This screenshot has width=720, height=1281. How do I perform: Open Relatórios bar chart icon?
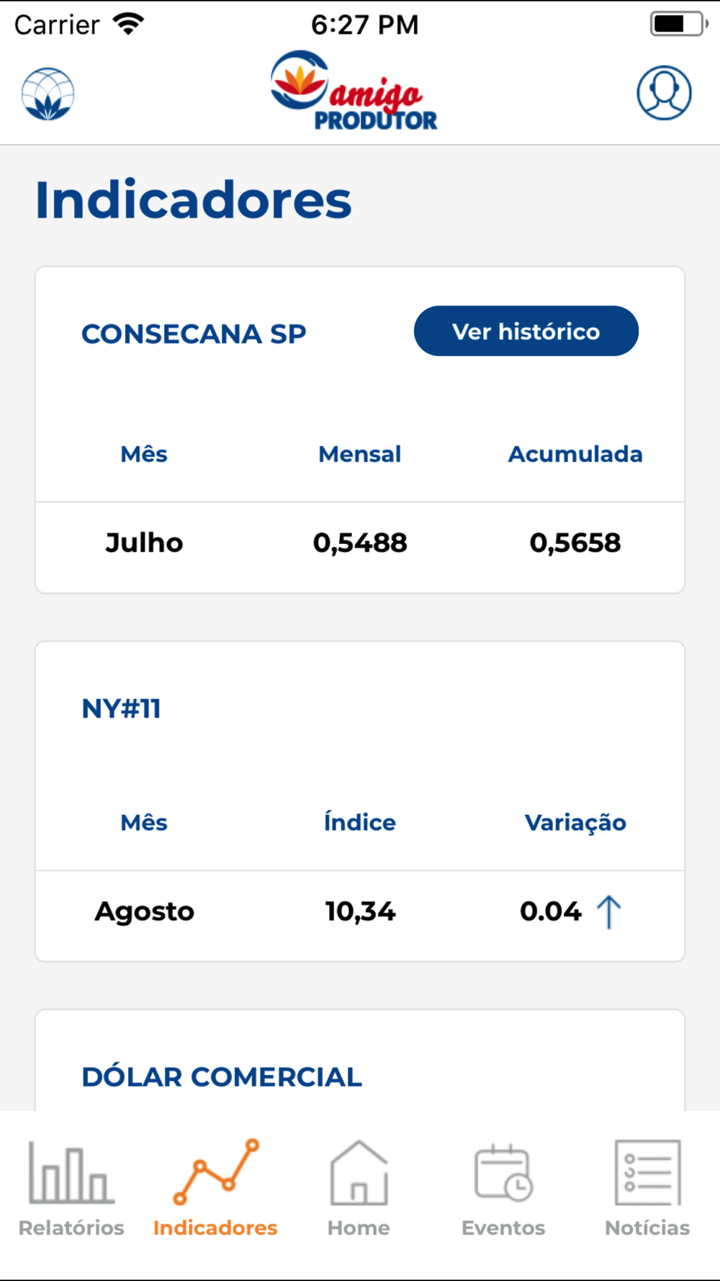71,1173
